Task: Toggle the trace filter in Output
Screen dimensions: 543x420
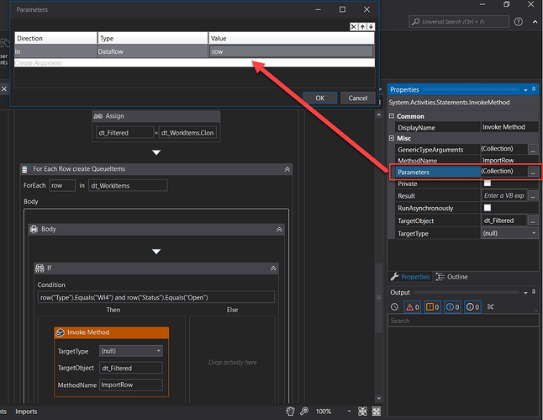Action: pyautogui.click(x=472, y=307)
